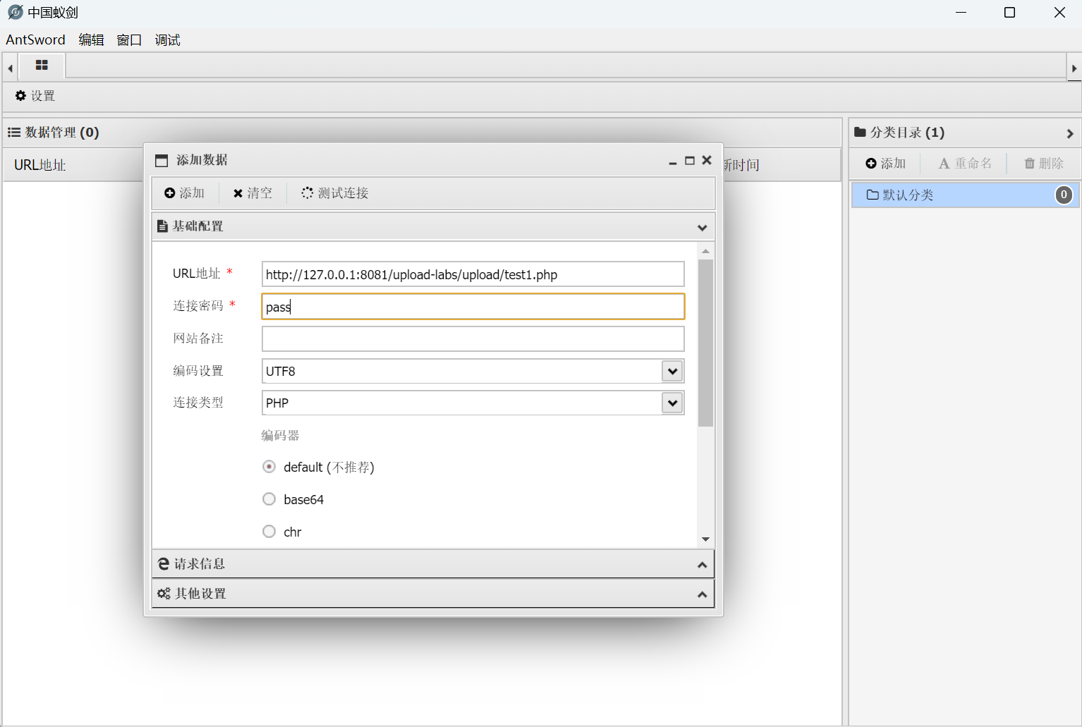Click the dialog vertical scrollbar thumb
The width and height of the screenshot is (1082, 727).
705,343
